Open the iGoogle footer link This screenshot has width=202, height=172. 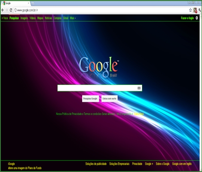[x=11, y=164]
